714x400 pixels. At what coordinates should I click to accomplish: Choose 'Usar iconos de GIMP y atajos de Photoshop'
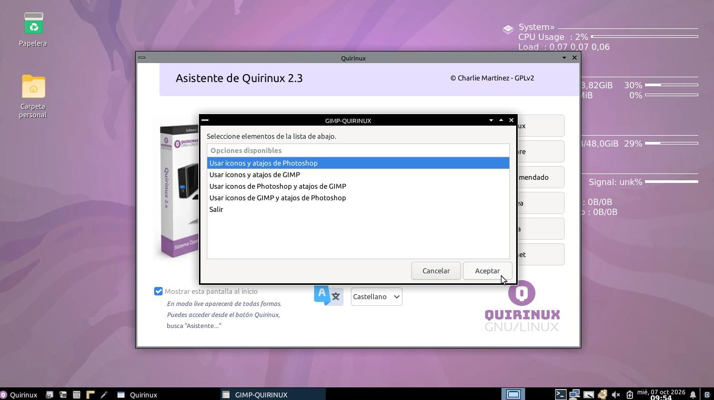point(358,198)
